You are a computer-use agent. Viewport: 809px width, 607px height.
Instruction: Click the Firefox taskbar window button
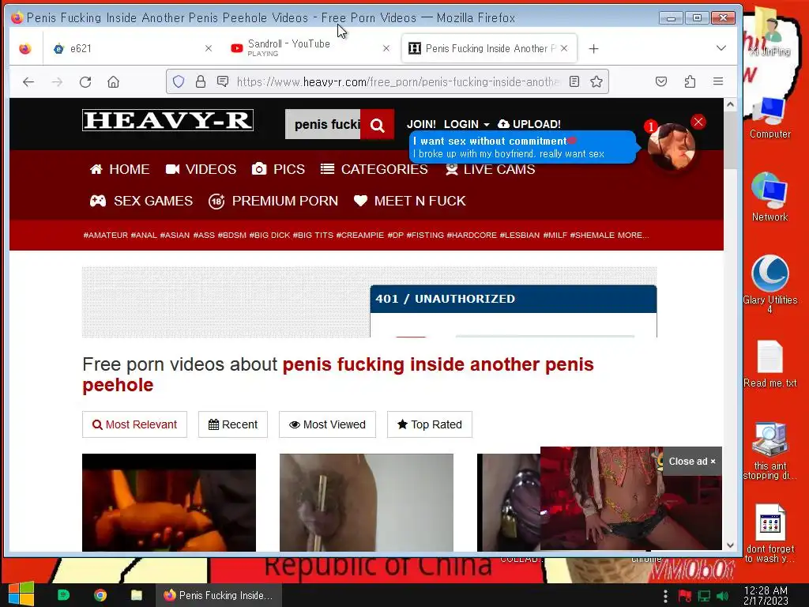[219, 595]
